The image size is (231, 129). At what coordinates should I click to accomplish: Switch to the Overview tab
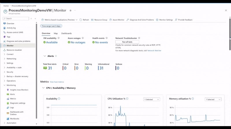(x=46, y=33)
